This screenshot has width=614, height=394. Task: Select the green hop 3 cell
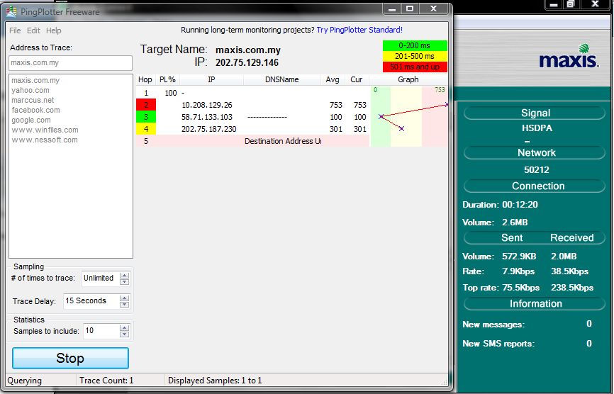[146, 117]
